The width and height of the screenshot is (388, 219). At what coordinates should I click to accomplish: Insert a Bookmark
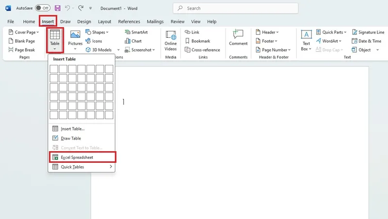(x=197, y=41)
